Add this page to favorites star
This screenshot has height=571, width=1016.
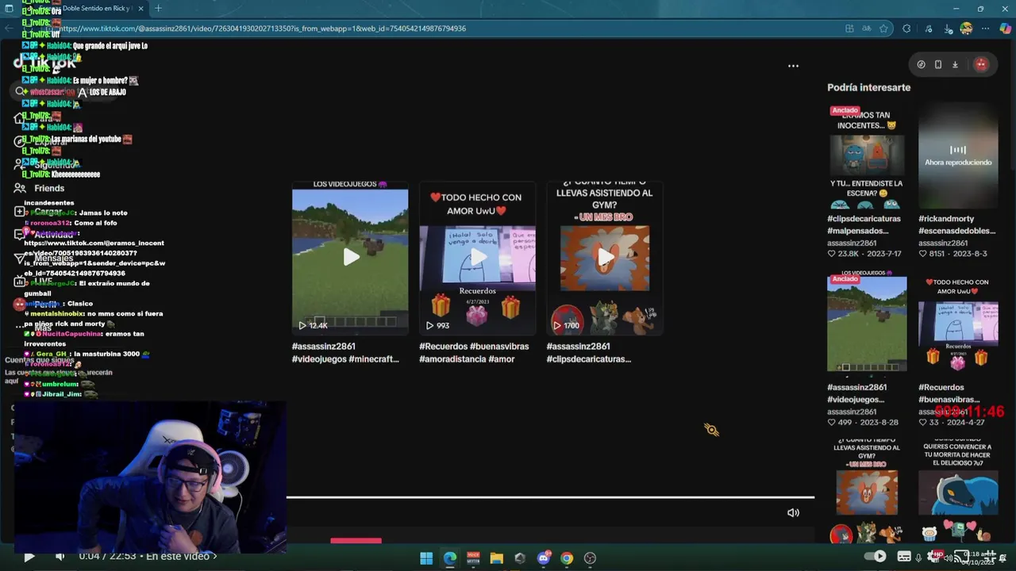[883, 29]
